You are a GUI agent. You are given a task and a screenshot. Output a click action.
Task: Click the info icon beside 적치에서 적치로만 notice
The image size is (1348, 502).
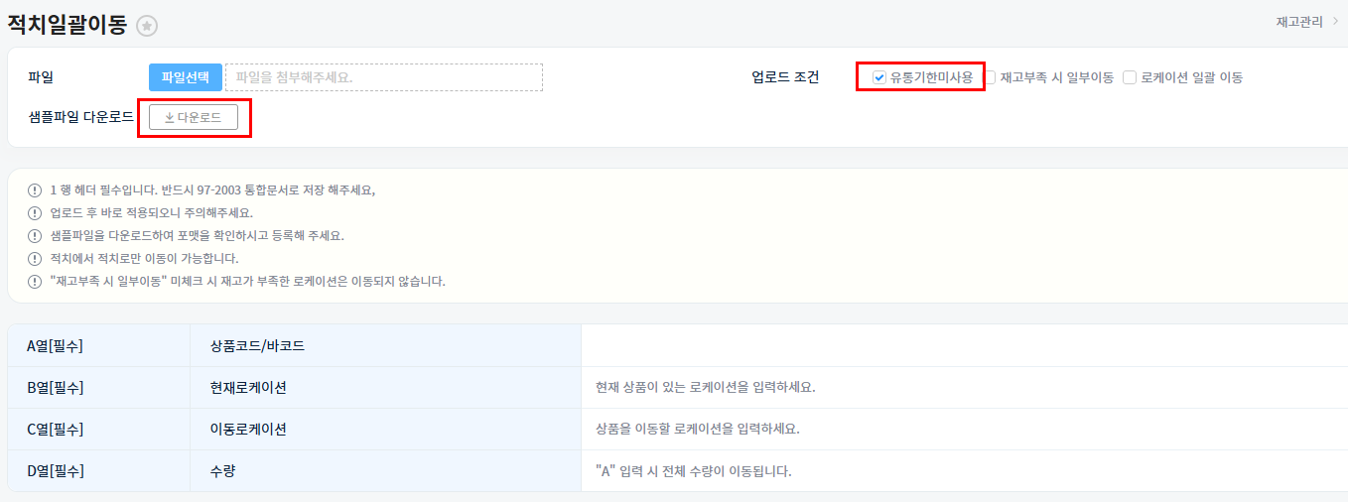coord(35,259)
